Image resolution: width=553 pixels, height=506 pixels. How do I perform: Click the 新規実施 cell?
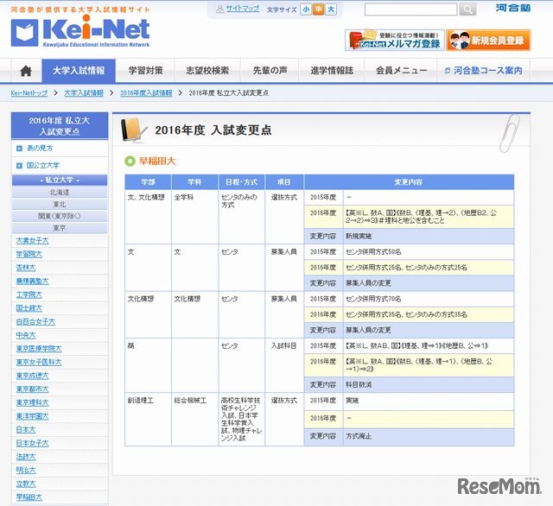click(x=429, y=236)
